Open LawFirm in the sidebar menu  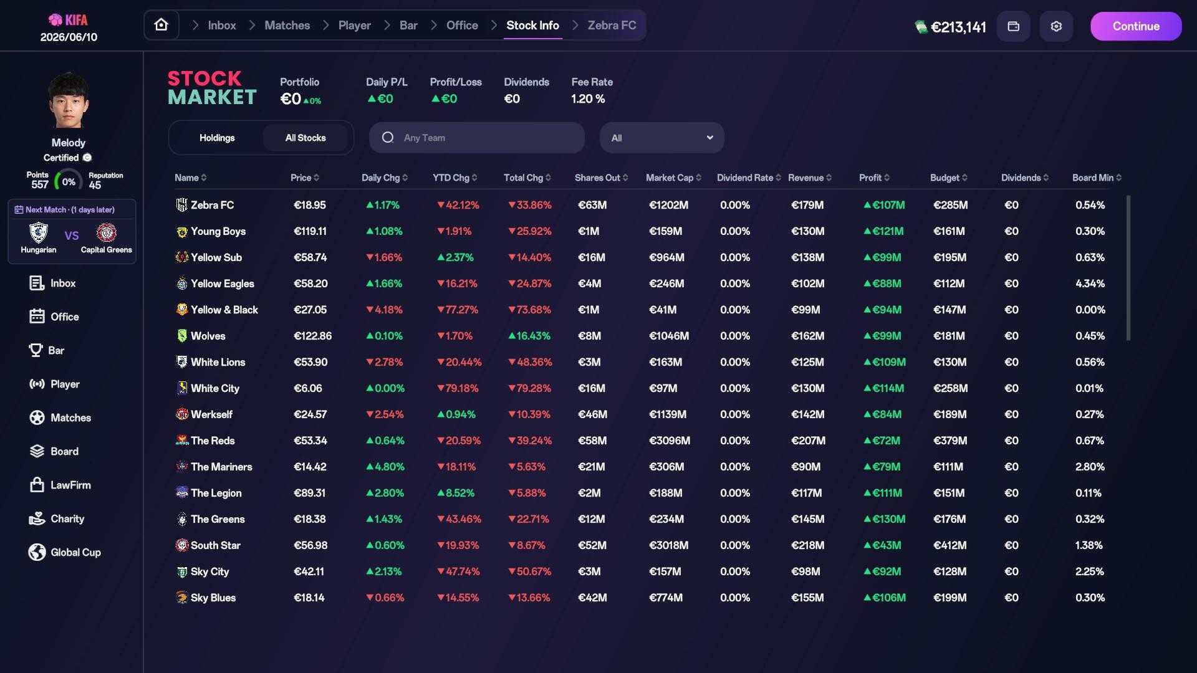click(60, 485)
